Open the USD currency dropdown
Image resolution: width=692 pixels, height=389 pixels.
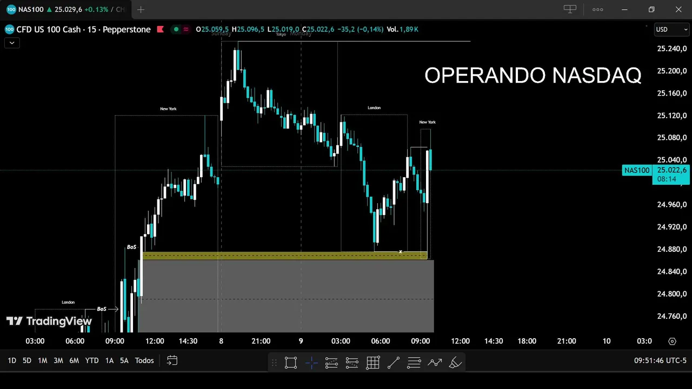pos(671,29)
